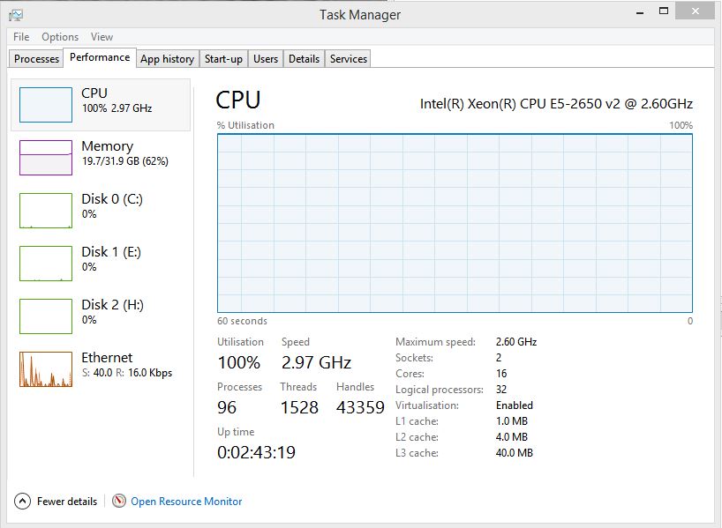
Task: Switch to the Processes tab
Action: (37, 59)
